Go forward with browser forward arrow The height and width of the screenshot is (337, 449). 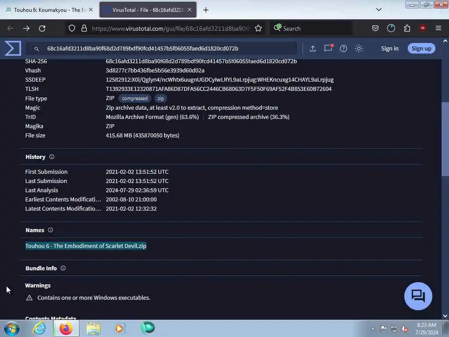click(26, 29)
